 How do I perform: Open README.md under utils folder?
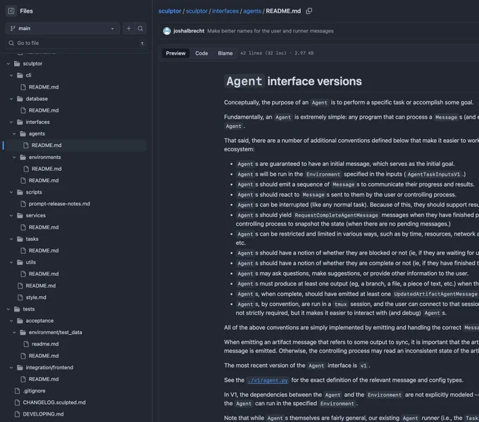pos(44,274)
